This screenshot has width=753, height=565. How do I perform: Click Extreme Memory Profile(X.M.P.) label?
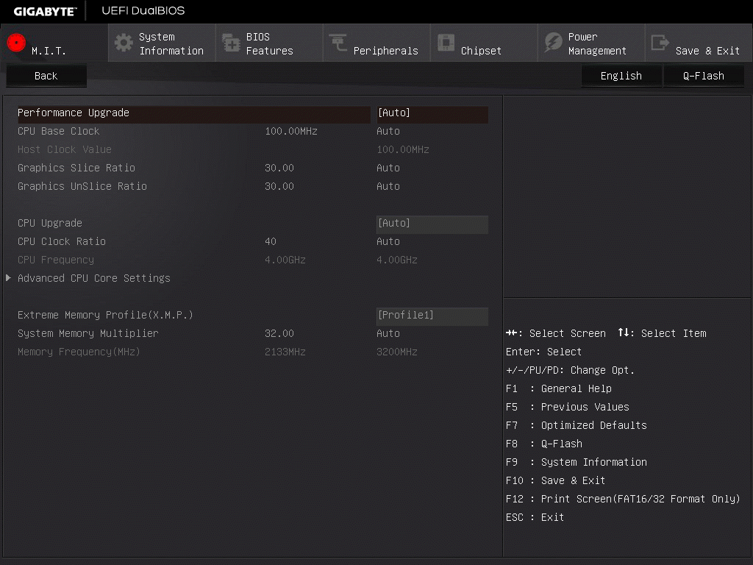click(105, 315)
